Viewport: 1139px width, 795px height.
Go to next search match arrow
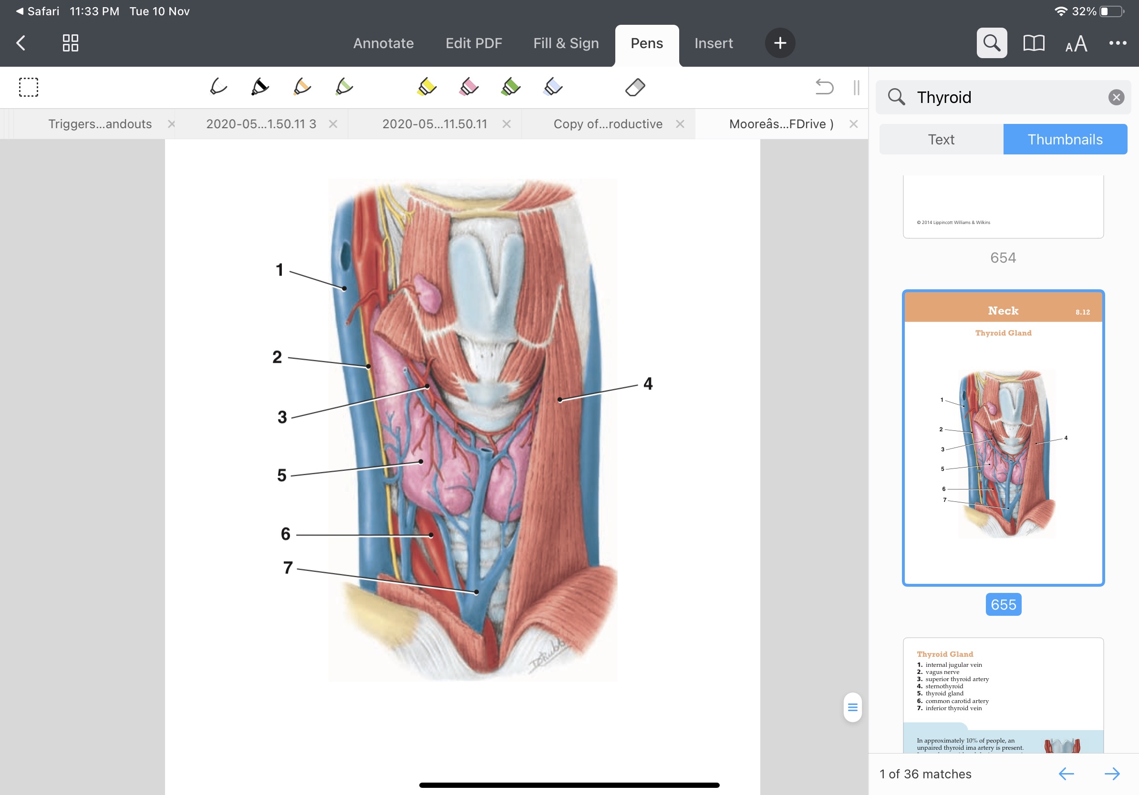click(x=1112, y=773)
